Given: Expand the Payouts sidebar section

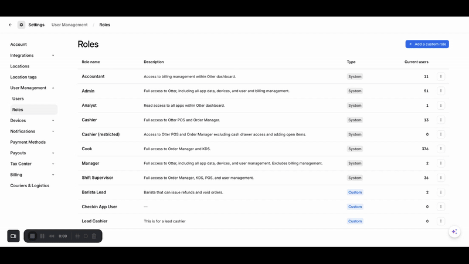Looking at the screenshot, I should [53, 153].
